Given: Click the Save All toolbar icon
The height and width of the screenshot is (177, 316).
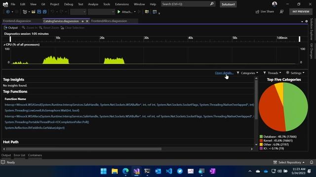Looking at the screenshot, I should [44, 12].
